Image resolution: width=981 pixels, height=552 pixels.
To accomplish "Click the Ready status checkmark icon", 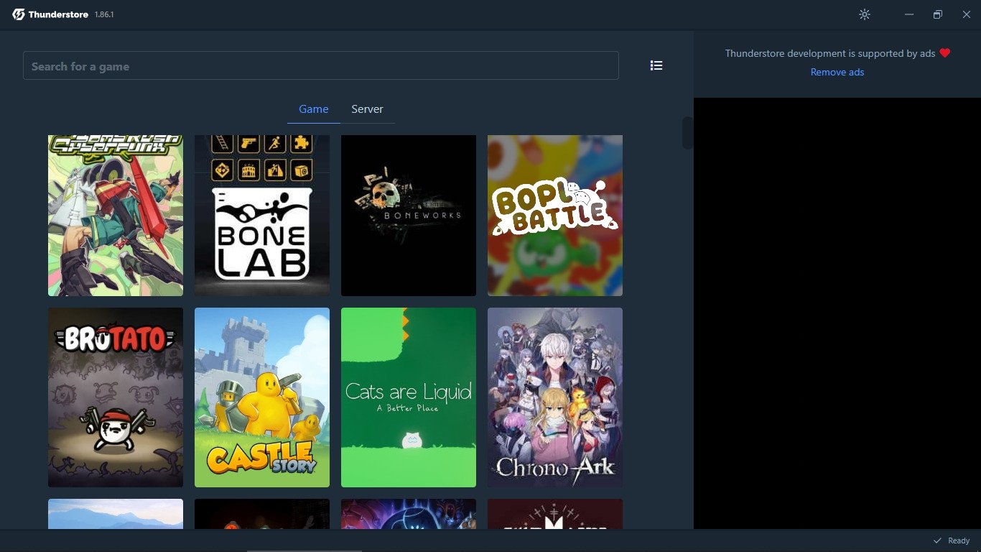I will [937, 540].
